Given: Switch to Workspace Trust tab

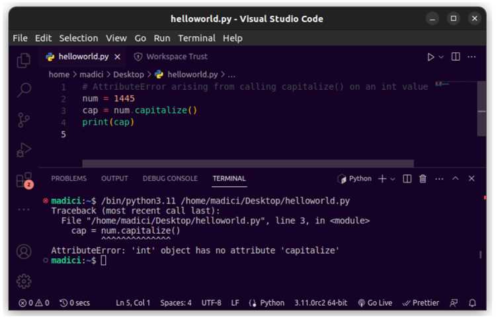Looking at the screenshot, I should 171,57.
